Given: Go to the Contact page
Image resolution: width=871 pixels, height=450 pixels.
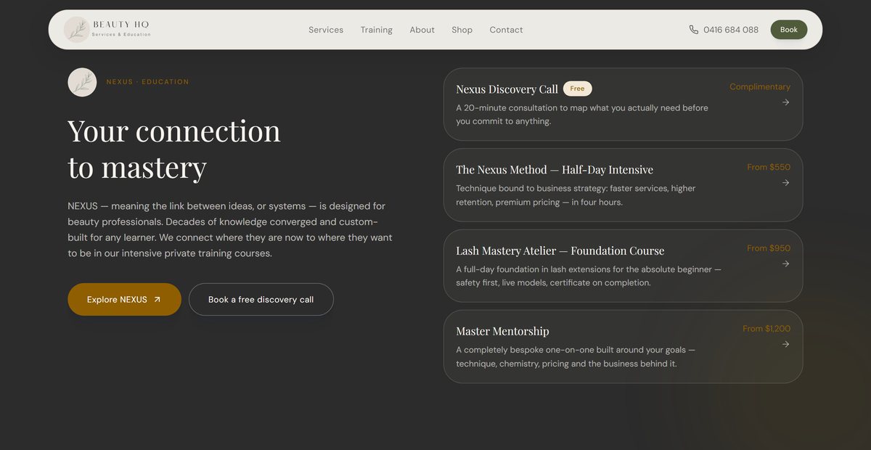Looking at the screenshot, I should point(506,30).
